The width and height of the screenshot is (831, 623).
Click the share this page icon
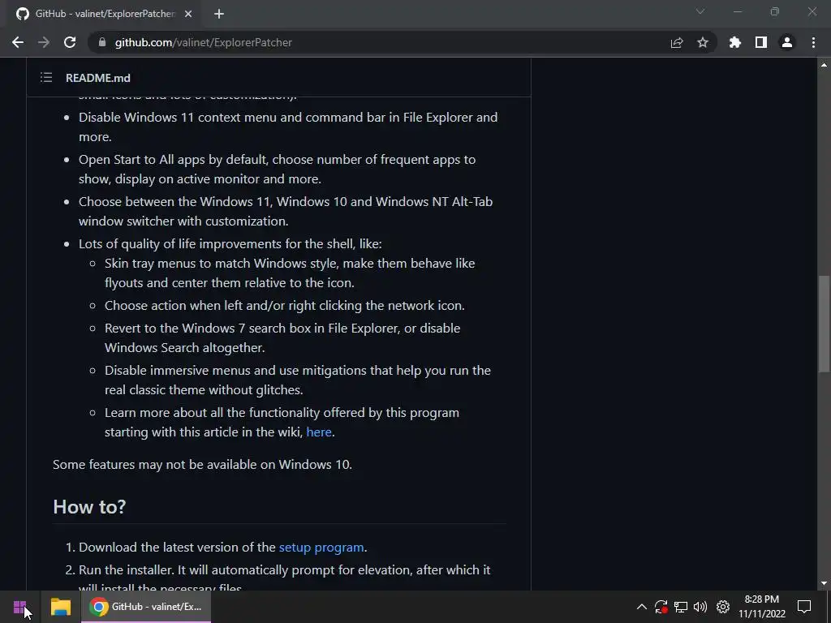pos(677,42)
